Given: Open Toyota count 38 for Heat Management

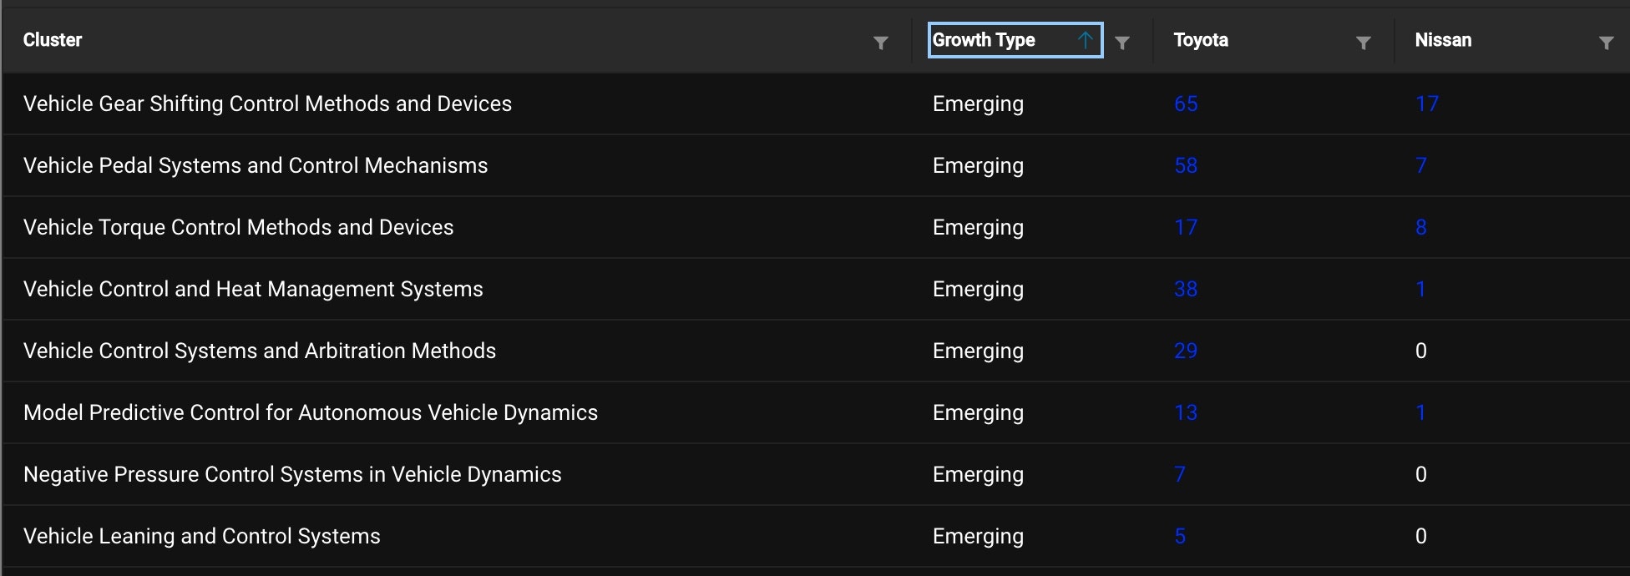Looking at the screenshot, I should click(x=1186, y=289).
